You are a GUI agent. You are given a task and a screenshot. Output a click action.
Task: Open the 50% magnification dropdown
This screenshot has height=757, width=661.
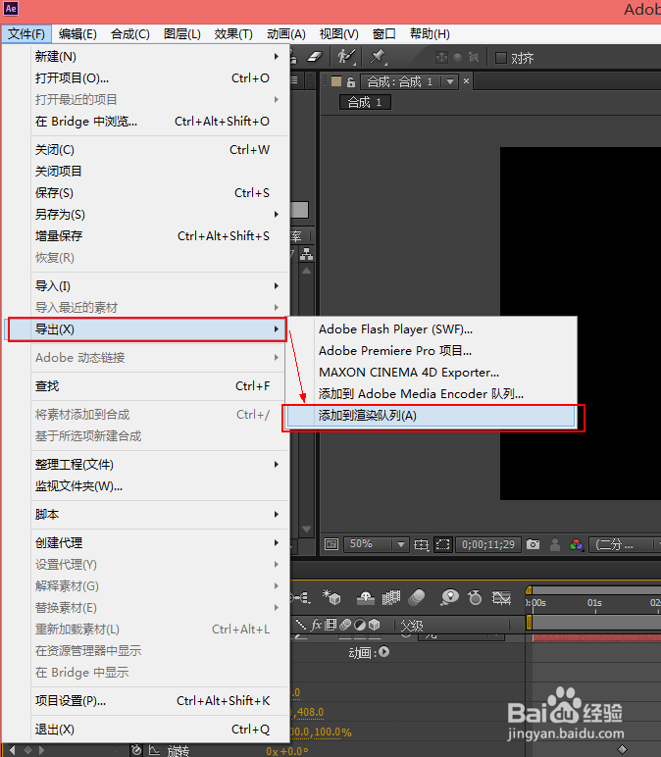coord(377,544)
